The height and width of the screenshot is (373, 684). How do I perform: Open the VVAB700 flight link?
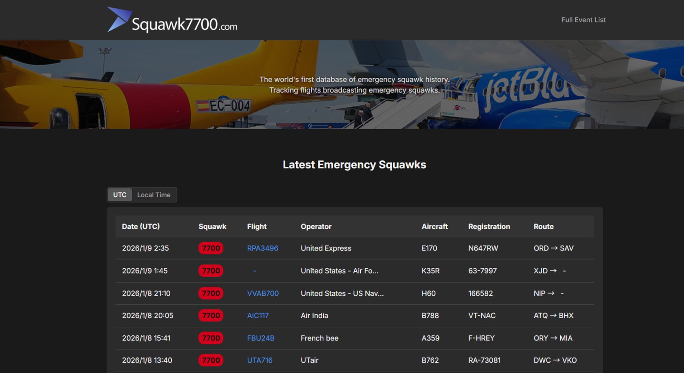point(263,293)
